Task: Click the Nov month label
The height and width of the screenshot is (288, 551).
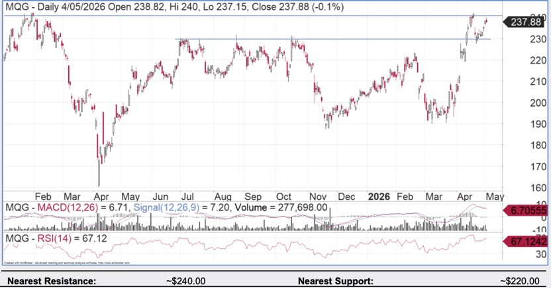Action: 318,197
